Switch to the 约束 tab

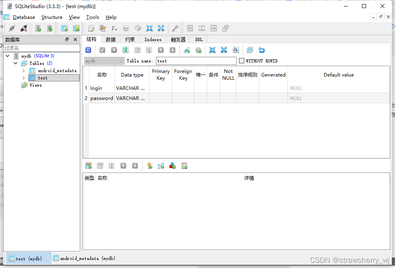click(x=130, y=39)
